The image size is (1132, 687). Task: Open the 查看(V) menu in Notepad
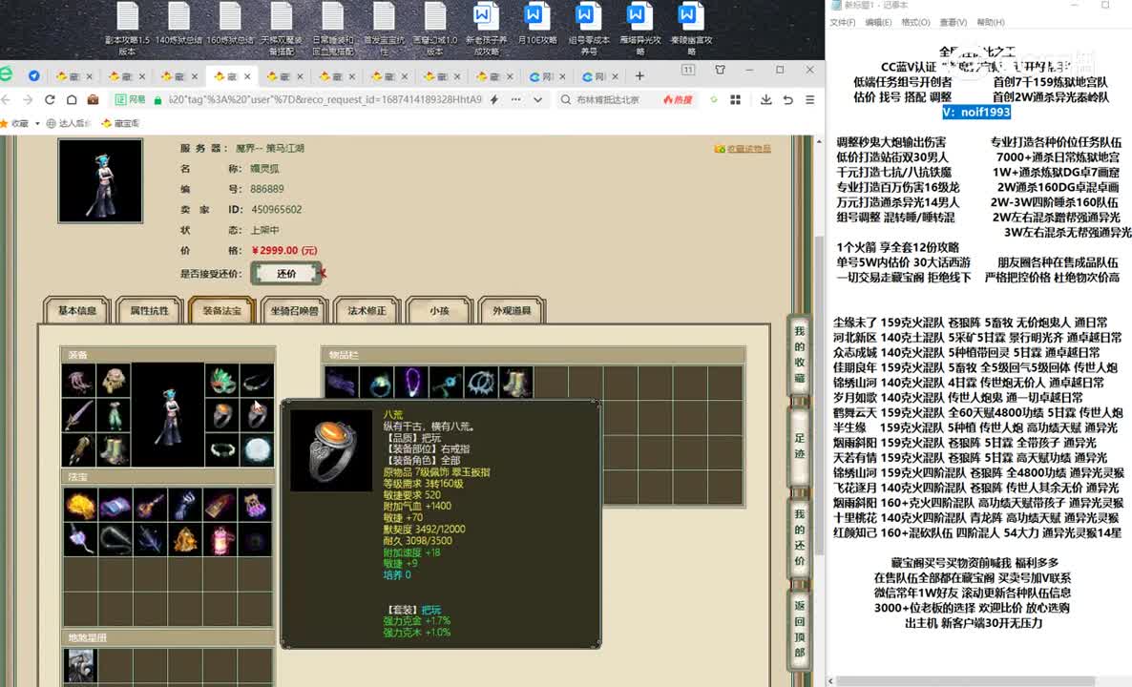tap(953, 22)
